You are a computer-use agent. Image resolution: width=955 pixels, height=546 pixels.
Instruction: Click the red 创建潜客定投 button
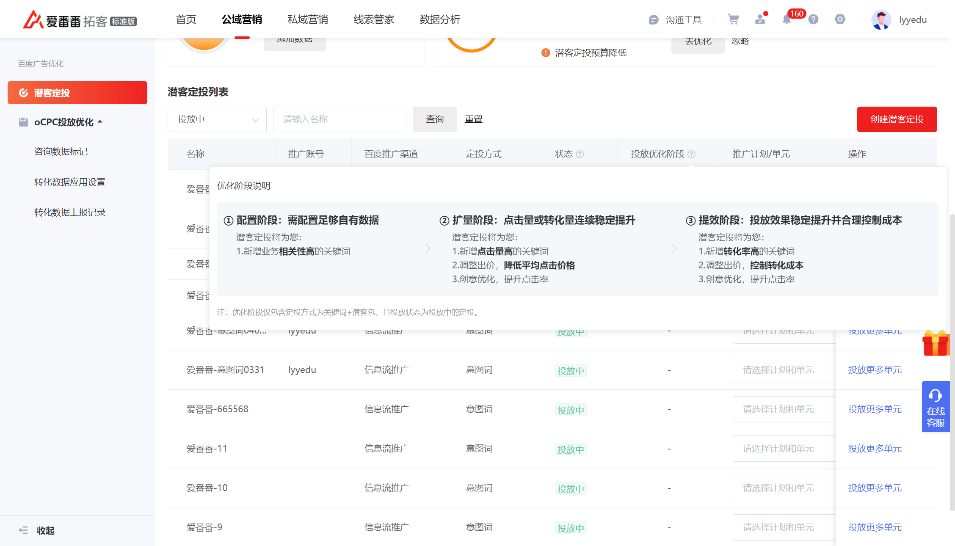[x=897, y=119]
